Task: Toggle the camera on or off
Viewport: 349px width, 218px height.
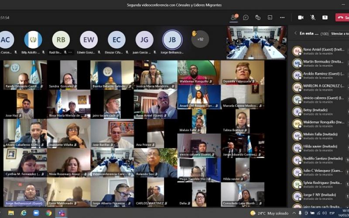Action: (x=301, y=17)
